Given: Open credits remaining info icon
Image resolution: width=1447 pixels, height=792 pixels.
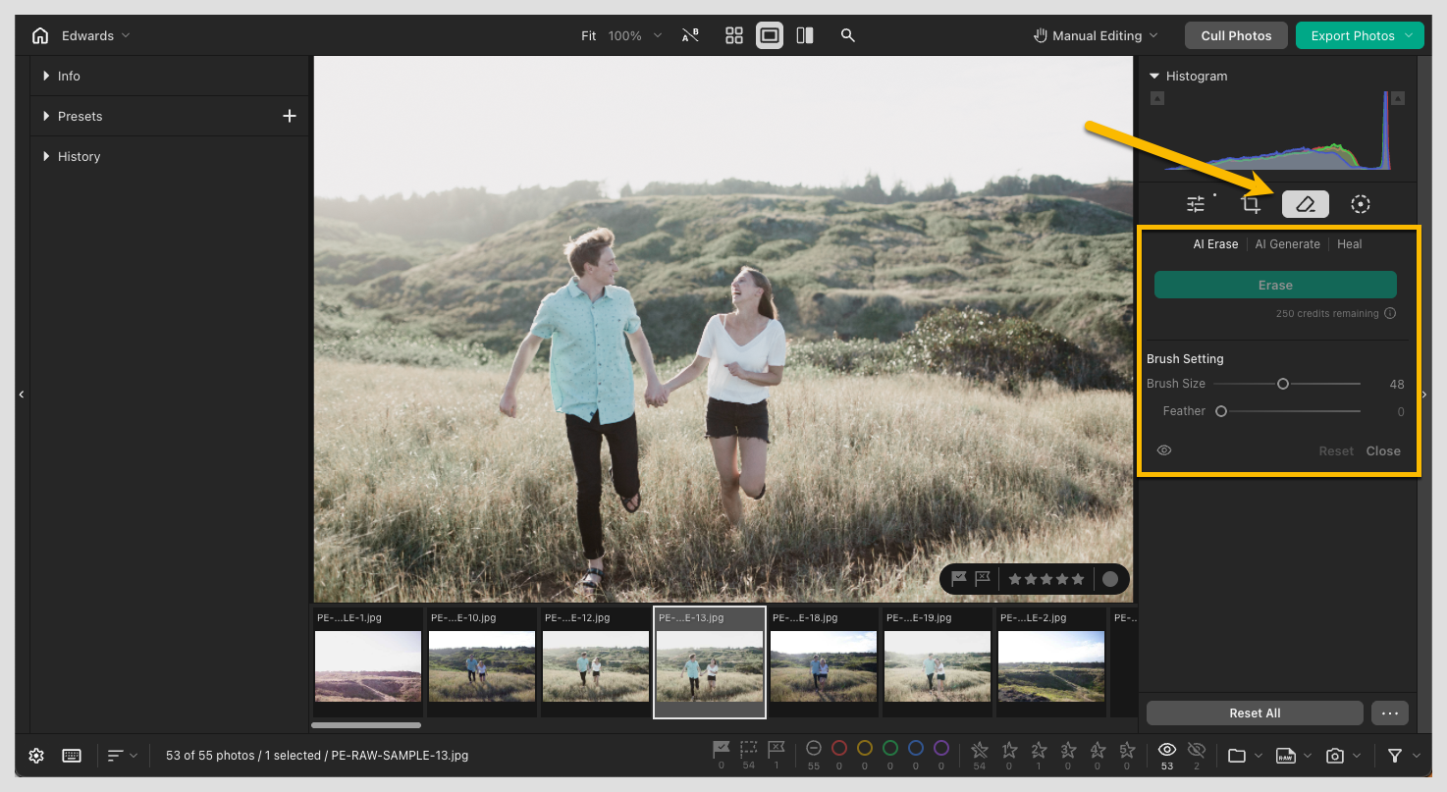Looking at the screenshot, I should 1389,314.
